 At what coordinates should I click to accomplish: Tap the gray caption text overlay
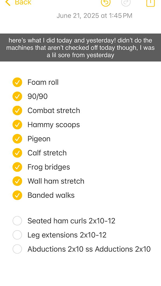80,48
